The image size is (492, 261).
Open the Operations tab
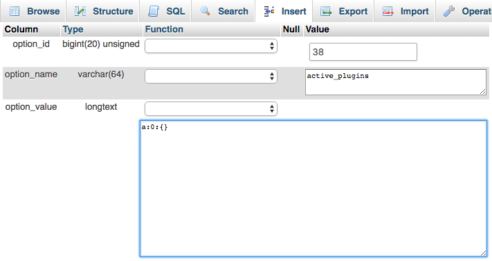tap(464, 11)
